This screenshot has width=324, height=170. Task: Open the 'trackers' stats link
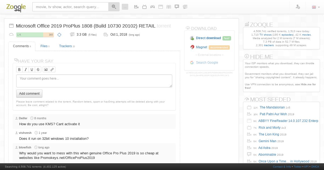(x=269, y=45)
